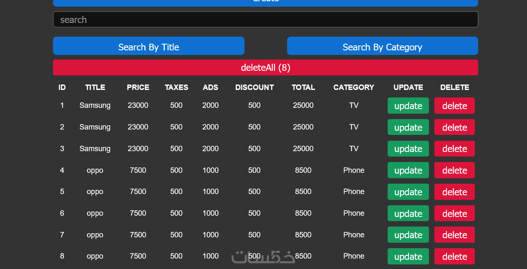Viewport: 527px width, 269px height.
Task: Click the 8500 total in row 4
Action: coord(303,170)
